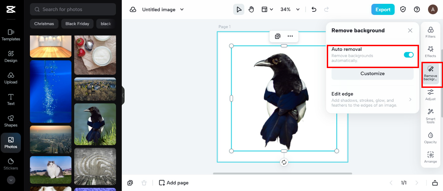The width and height of the screenshot is (443, 191).
Task: Open the canvas layout dropdown
Action: pos(267,9)
